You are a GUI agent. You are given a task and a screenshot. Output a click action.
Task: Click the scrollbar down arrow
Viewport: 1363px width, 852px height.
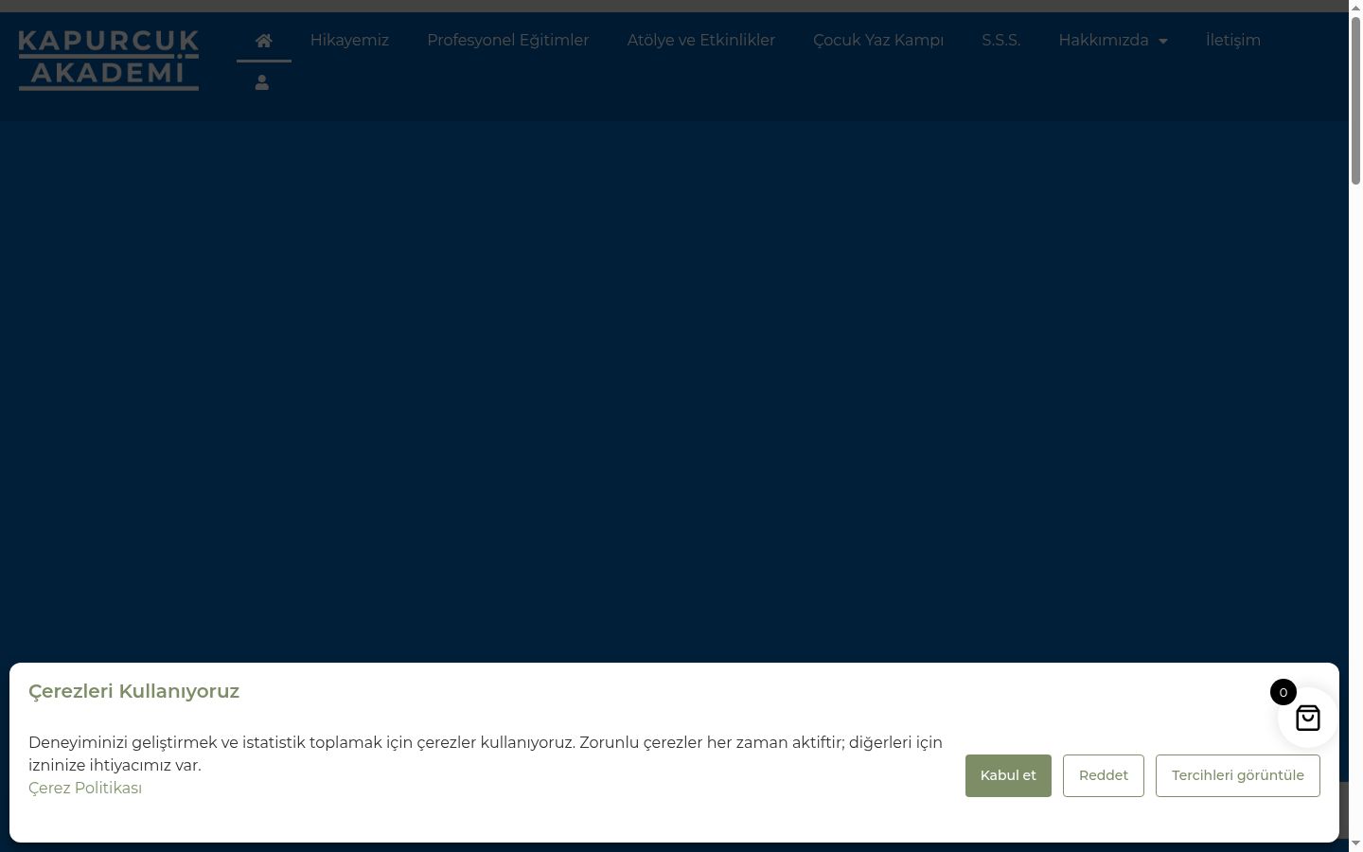pos(1355,843)
